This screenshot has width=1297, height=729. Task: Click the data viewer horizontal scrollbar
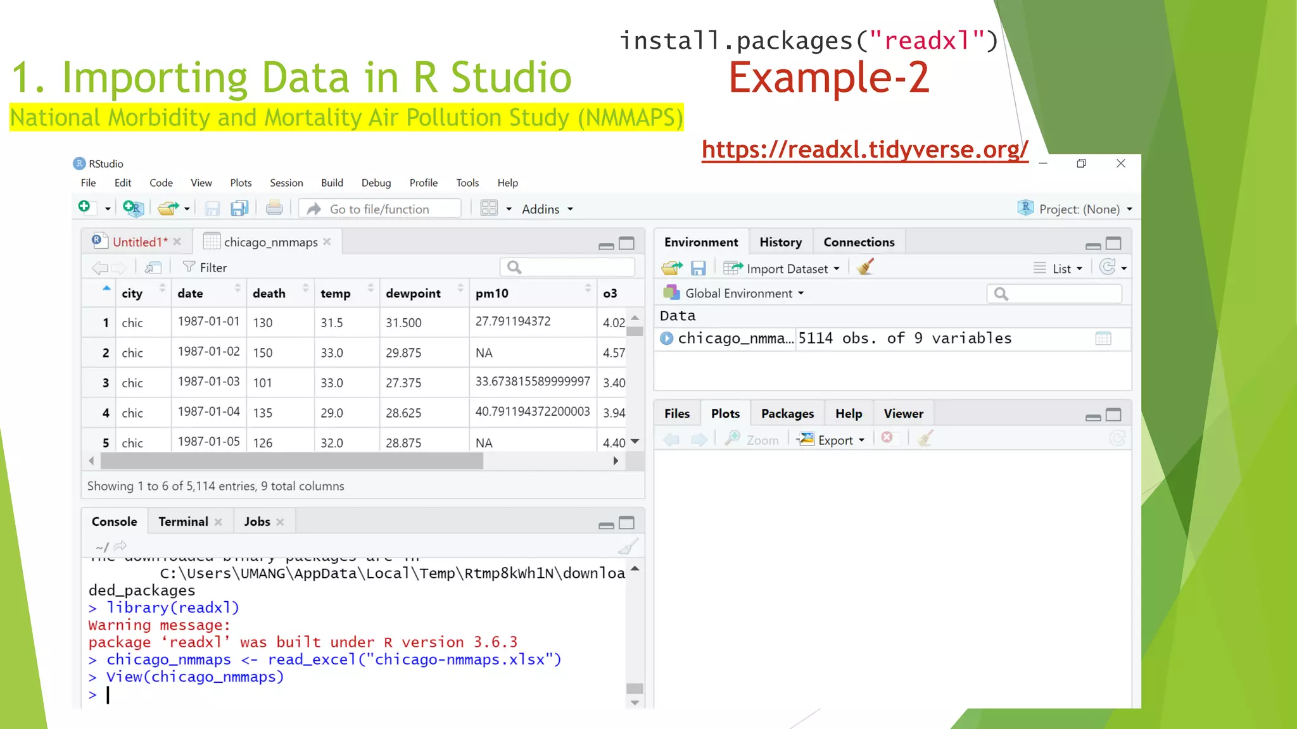click(292, 461)
